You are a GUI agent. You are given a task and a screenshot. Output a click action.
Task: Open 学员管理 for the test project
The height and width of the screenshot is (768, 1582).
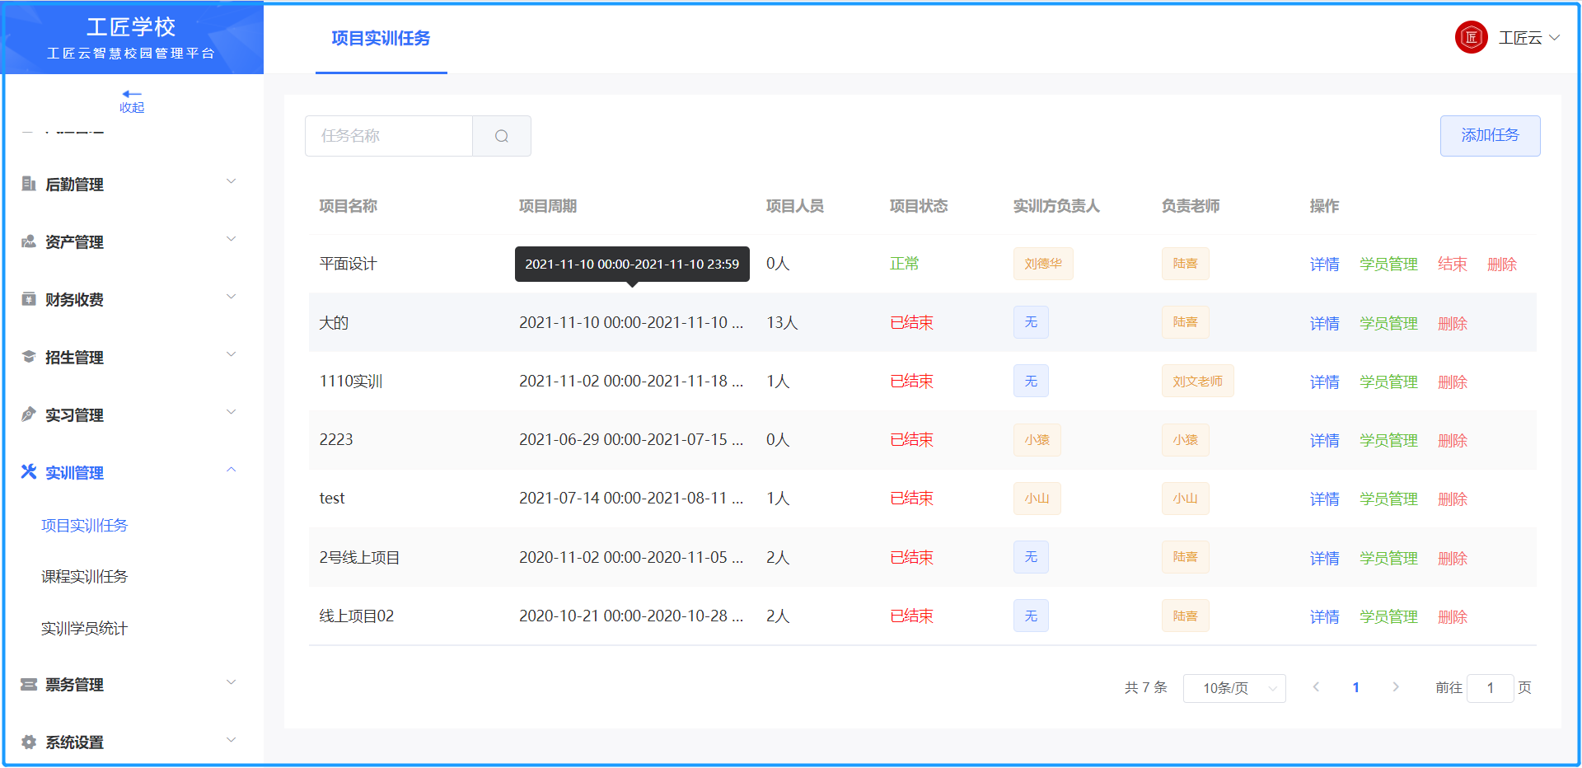point(1388,499)
